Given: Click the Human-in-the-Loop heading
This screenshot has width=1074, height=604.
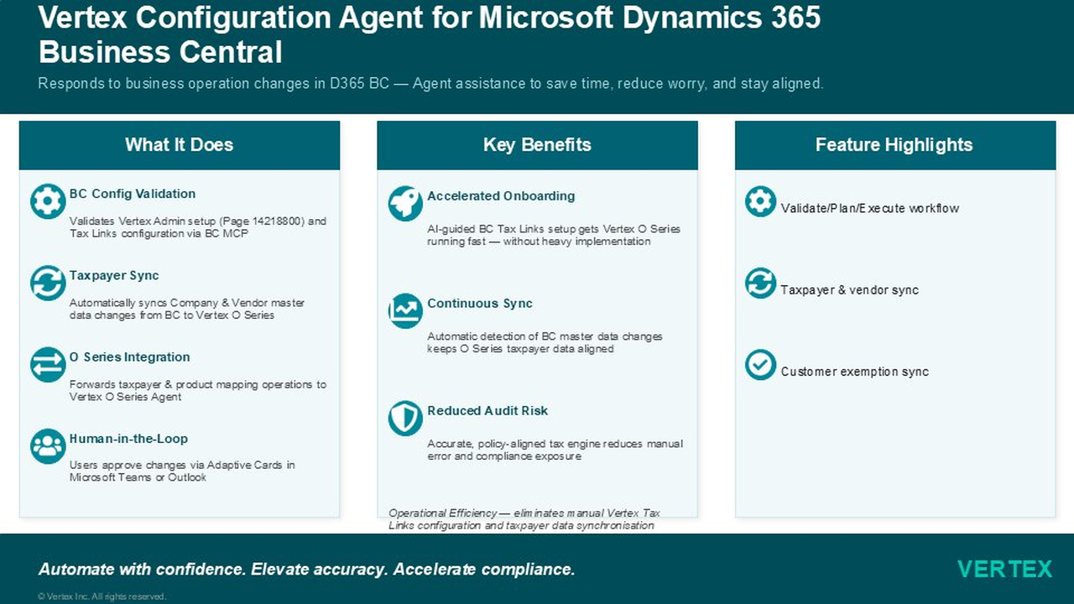Looking at the screenshot, I should 128,438.
